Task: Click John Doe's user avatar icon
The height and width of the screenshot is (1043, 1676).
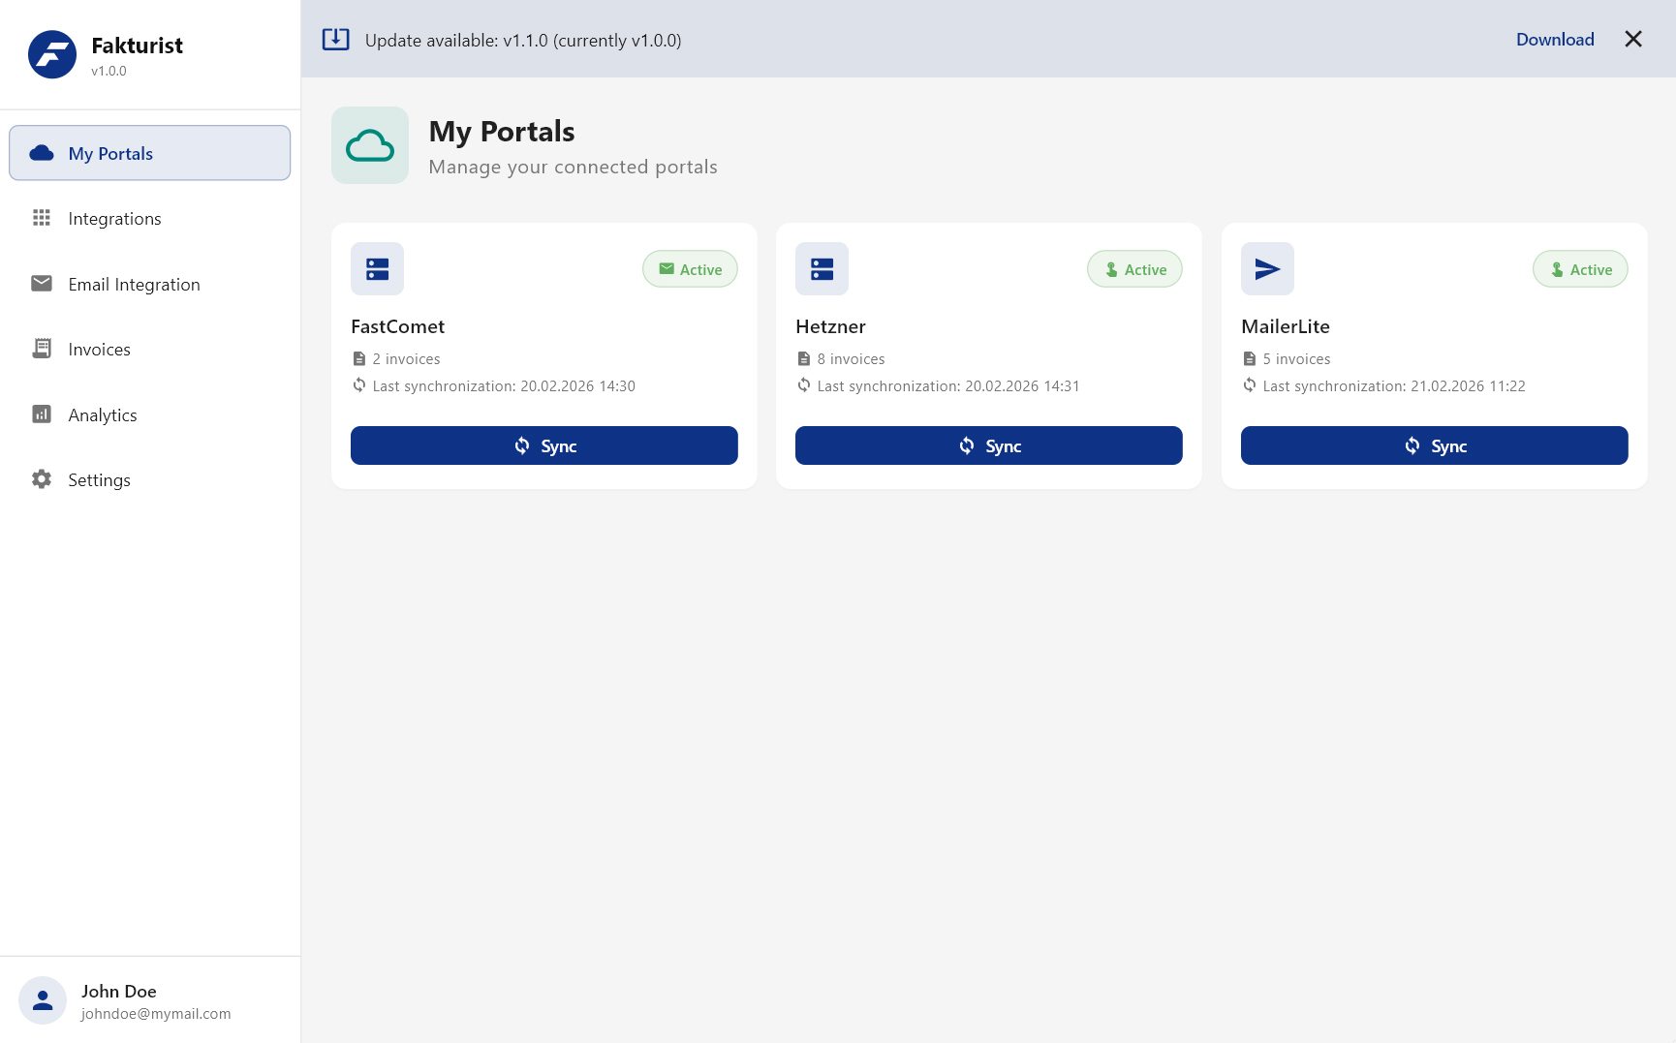Action: click(x=43, y=1000)
